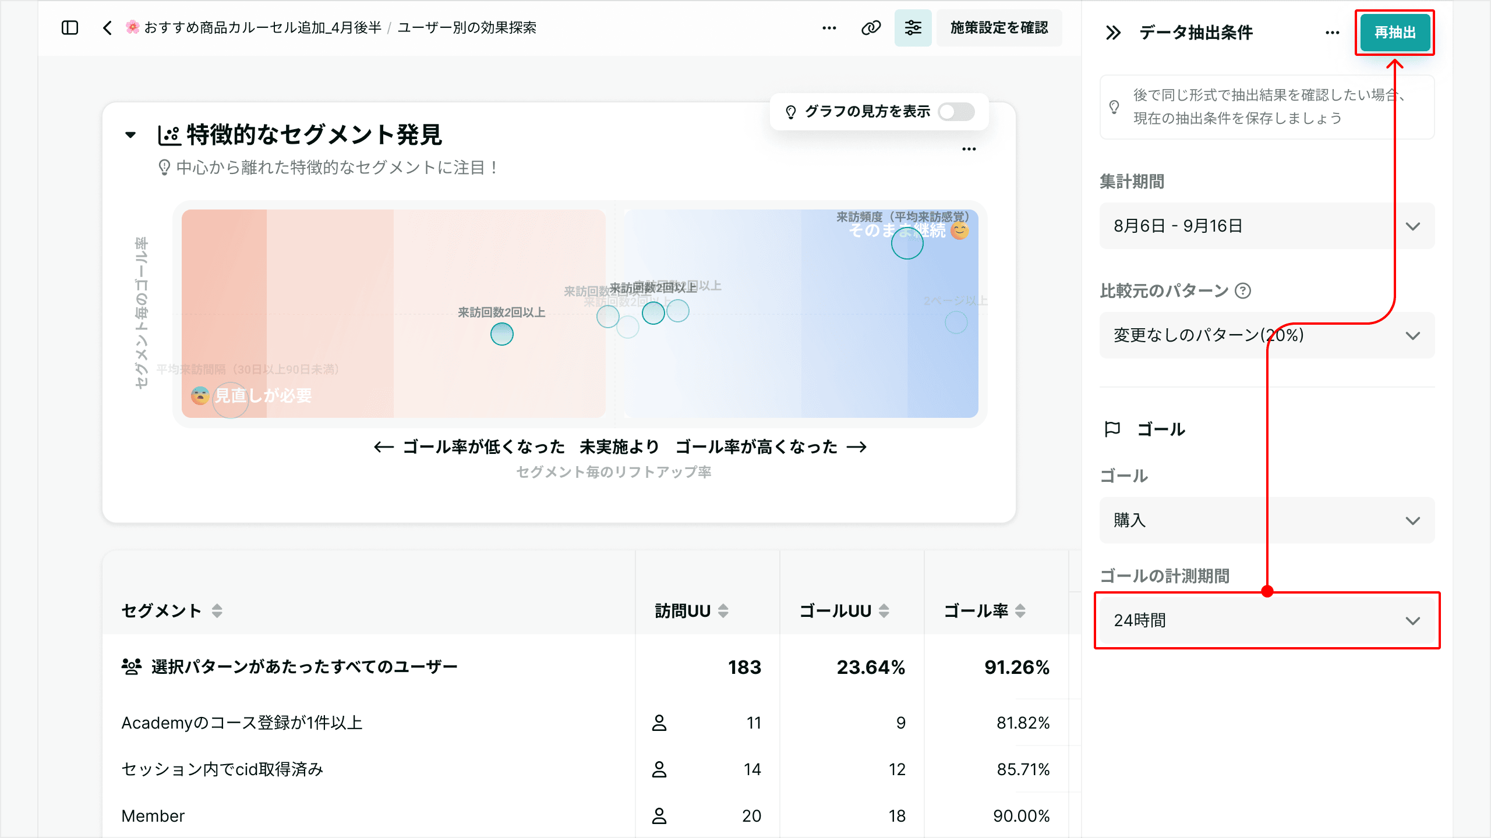
Task: Click breadcrumb おすすめ商品カルーセル追加_4月後半
Action: pos(254,28)
